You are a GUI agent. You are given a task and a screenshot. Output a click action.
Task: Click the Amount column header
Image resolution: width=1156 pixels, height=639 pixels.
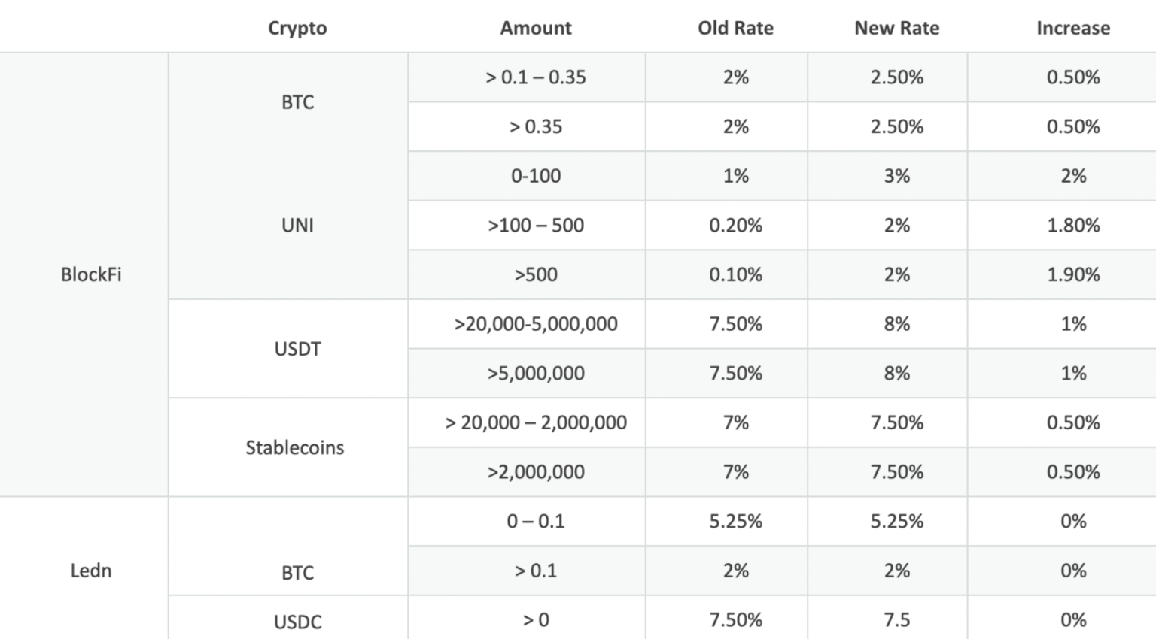pyautogui.click(x=535, y=28)
